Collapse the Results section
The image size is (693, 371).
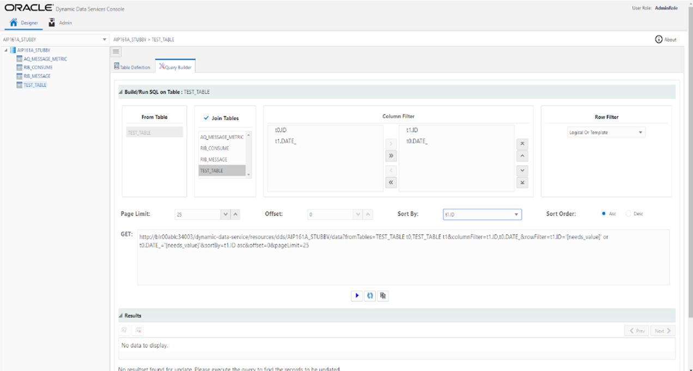pos(121,316)
